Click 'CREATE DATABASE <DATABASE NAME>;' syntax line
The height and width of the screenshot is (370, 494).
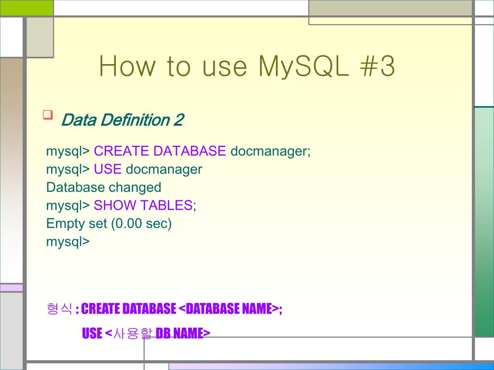click(x=182, y=309)
